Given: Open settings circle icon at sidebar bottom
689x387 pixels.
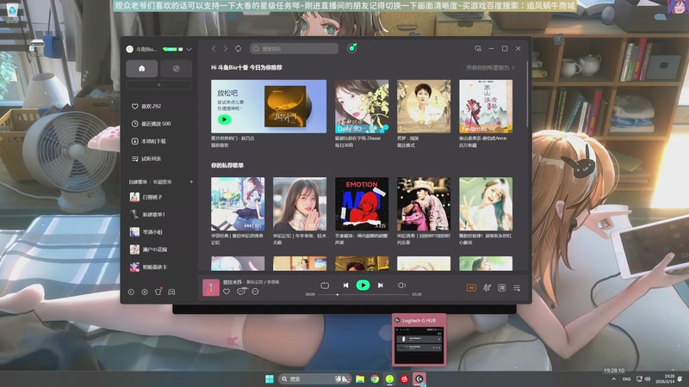Looking at the screenshot, I should (x=145, y=292).
